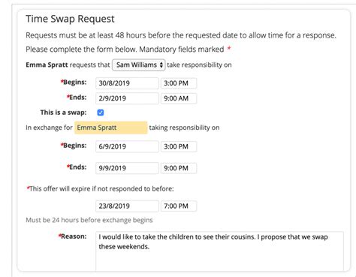Open the Sam Williams recipient dropdown
The image size is (356, 277).
[x=139, y=65]
